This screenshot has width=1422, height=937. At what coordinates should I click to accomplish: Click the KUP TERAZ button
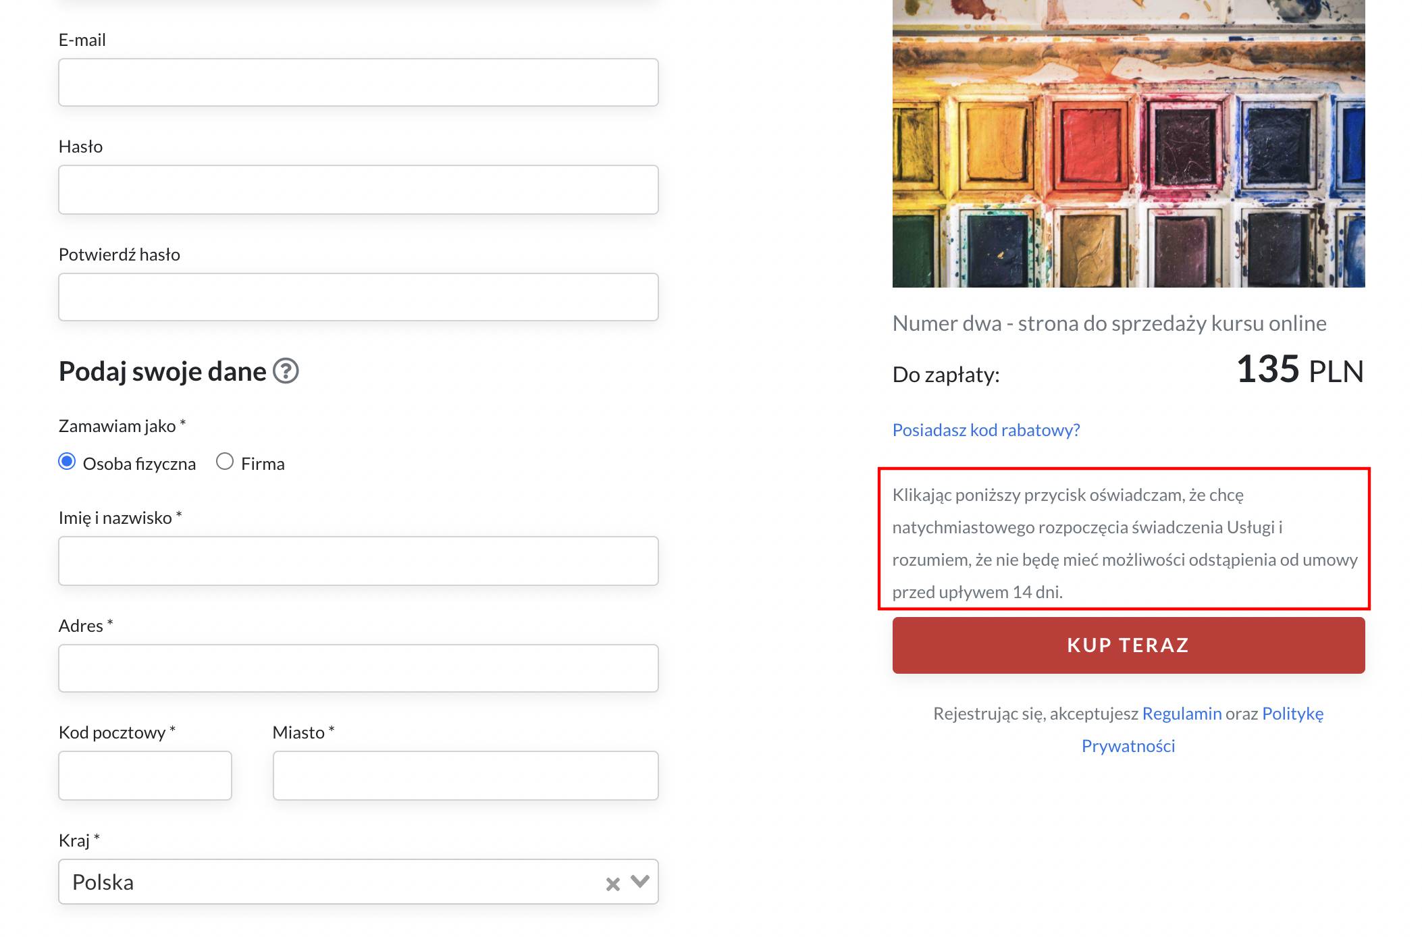[1128, 645]
